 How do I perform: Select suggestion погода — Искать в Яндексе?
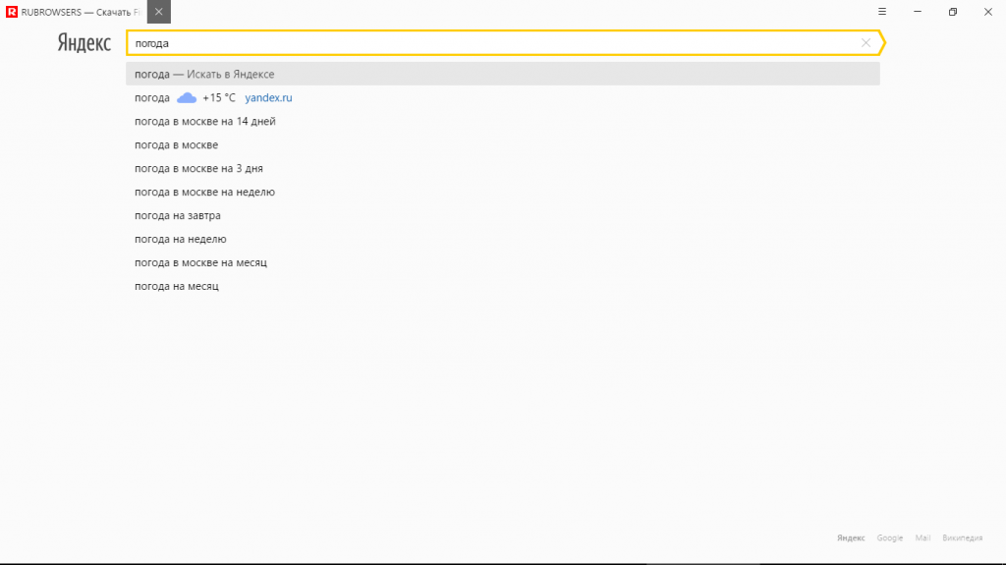pyautogui.click(x=503, y=74)
